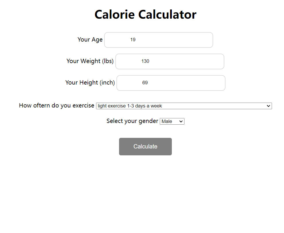The image size is (284, 233).
Task: Click the dropdown arrow on exercise selector
Action: [x=269, y=106]
